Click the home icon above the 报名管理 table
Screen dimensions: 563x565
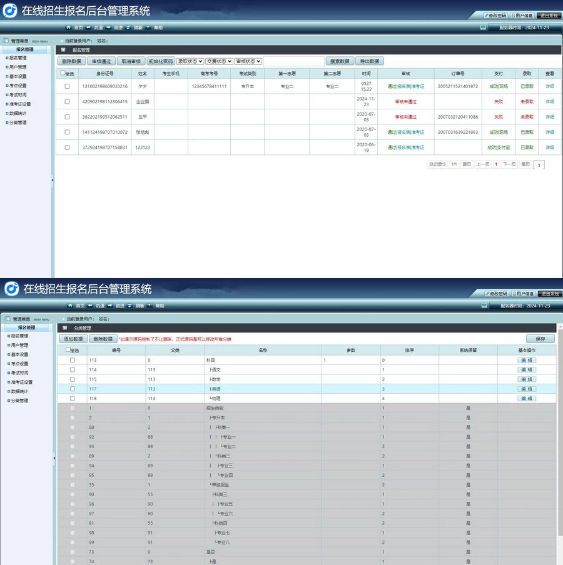(x=69, y=27)
